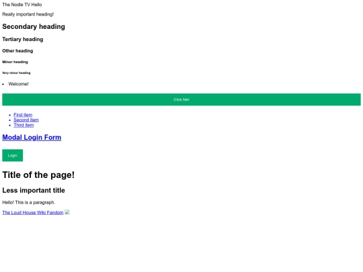
Task: Open the Second item link
Action: [x=26, y=120]
